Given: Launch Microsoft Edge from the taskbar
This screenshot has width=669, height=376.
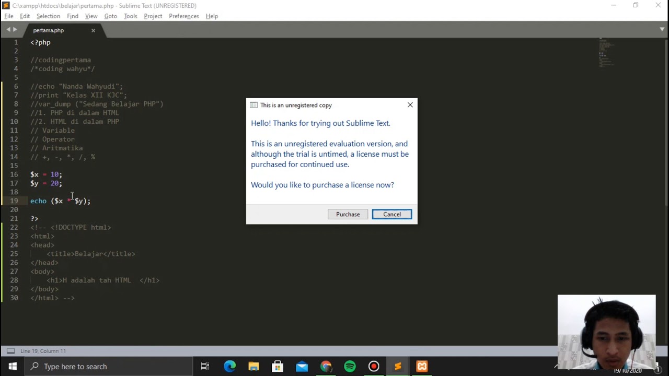Looking at the screenshot, I should pyautogui.click(x=229, y=366).
